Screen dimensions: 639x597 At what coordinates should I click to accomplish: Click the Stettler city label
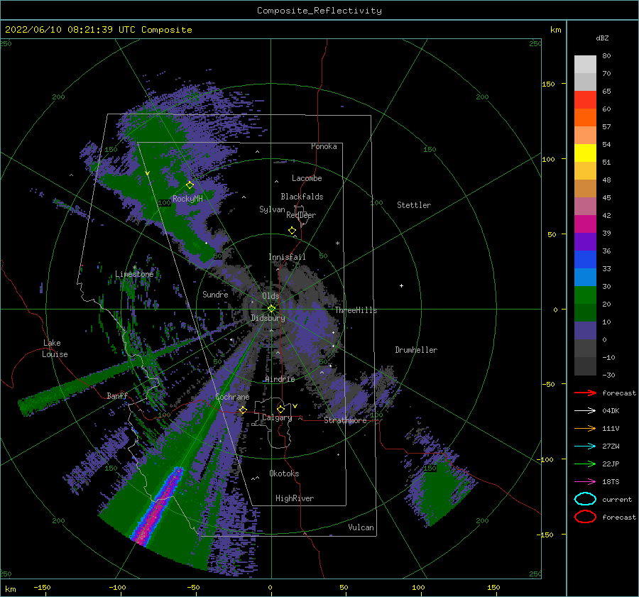pos(414,205)
